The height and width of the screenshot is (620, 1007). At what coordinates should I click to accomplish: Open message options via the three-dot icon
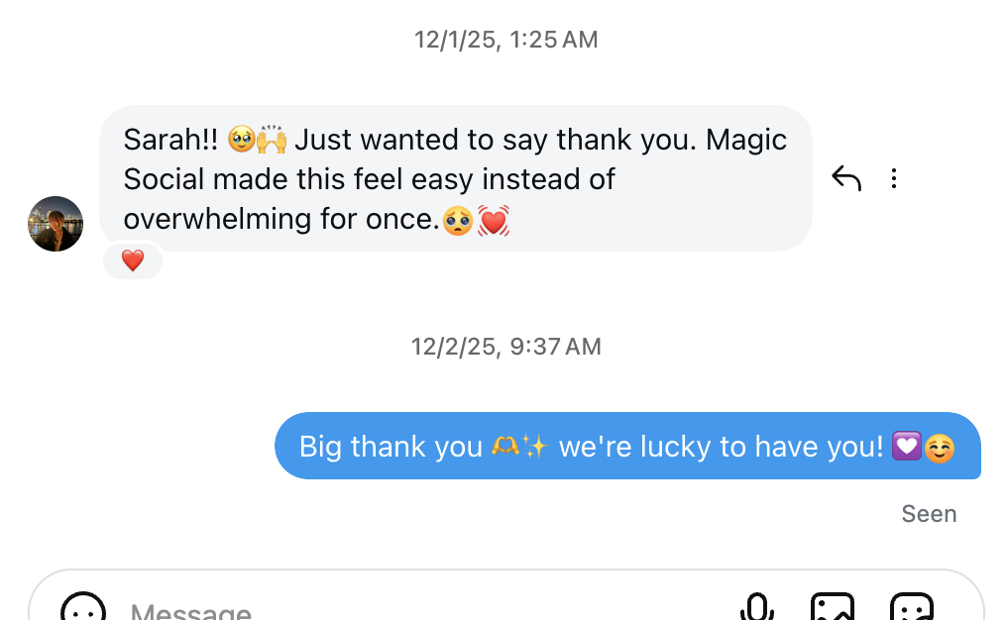tap(894, 177)
